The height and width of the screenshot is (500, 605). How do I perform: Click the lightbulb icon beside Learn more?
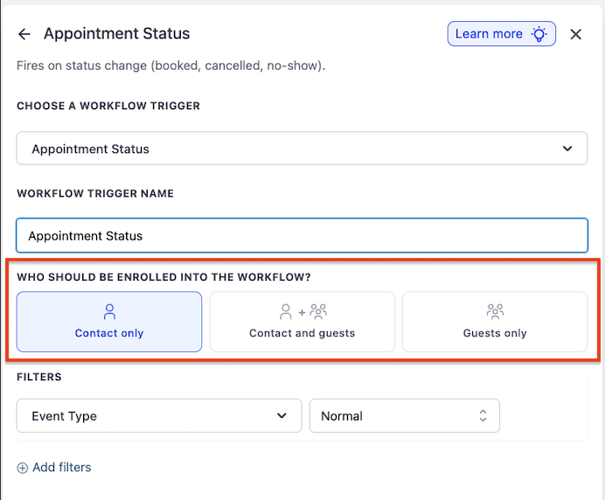click(540, 34)
